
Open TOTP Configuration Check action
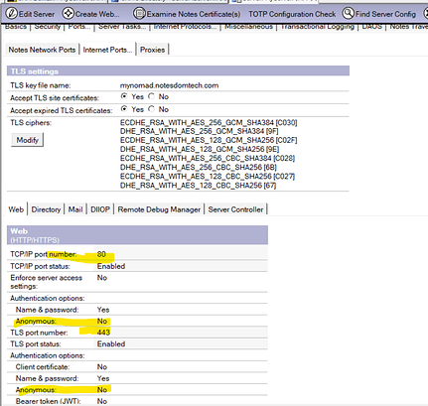point(292,14)
